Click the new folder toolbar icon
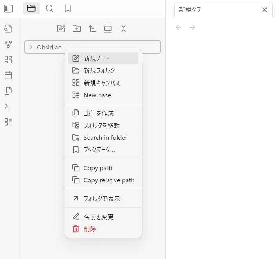Image resolution: width=276 pixels, height=259 pixels. pos(77,28)
